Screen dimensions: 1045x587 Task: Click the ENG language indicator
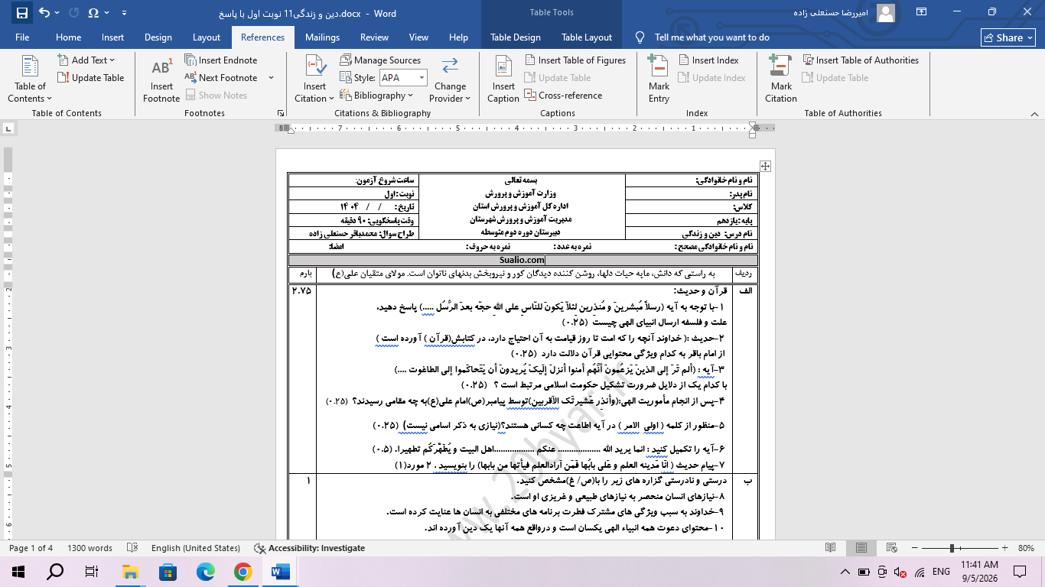tap(941, 571)
